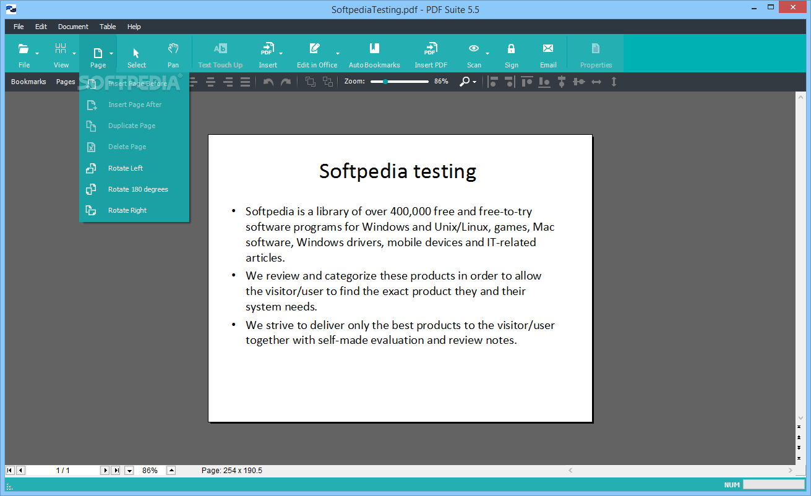Click the same-height vertical arrows icon
The image size is (811, 496).
[x=614, y=82]
